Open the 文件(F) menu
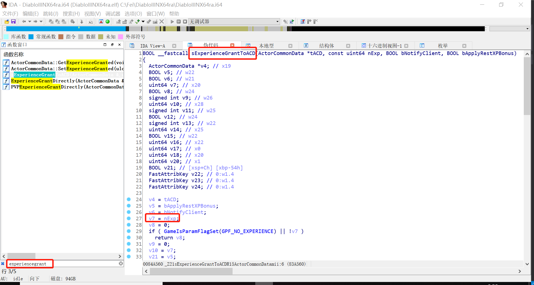 click(x=10, y=14)
